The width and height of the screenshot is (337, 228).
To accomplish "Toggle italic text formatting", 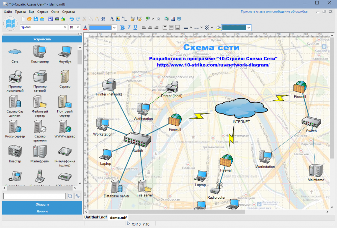I will [129, 27].
